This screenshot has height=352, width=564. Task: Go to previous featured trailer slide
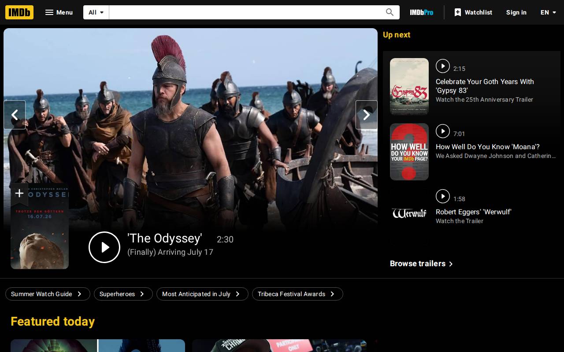pyautogui.click(x=15, y=115)
